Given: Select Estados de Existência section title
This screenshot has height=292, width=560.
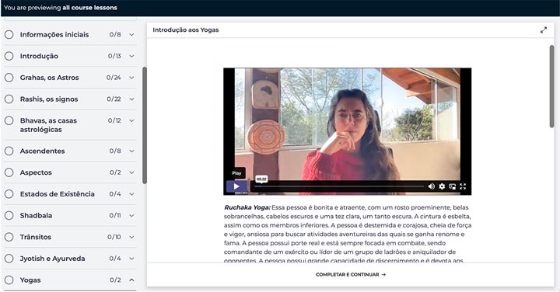Looking at the screenshot, I should tap(57, 194).
